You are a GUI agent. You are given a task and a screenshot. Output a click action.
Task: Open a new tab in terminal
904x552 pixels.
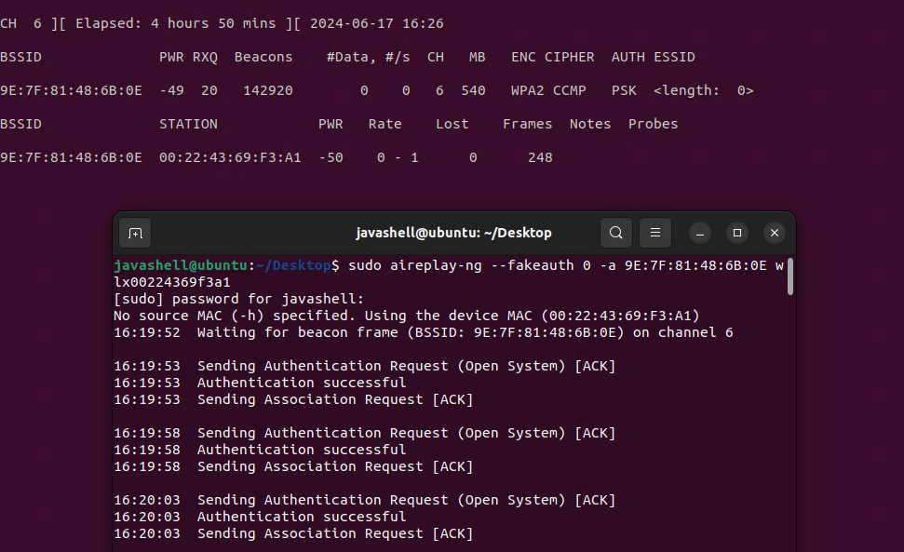135,233
